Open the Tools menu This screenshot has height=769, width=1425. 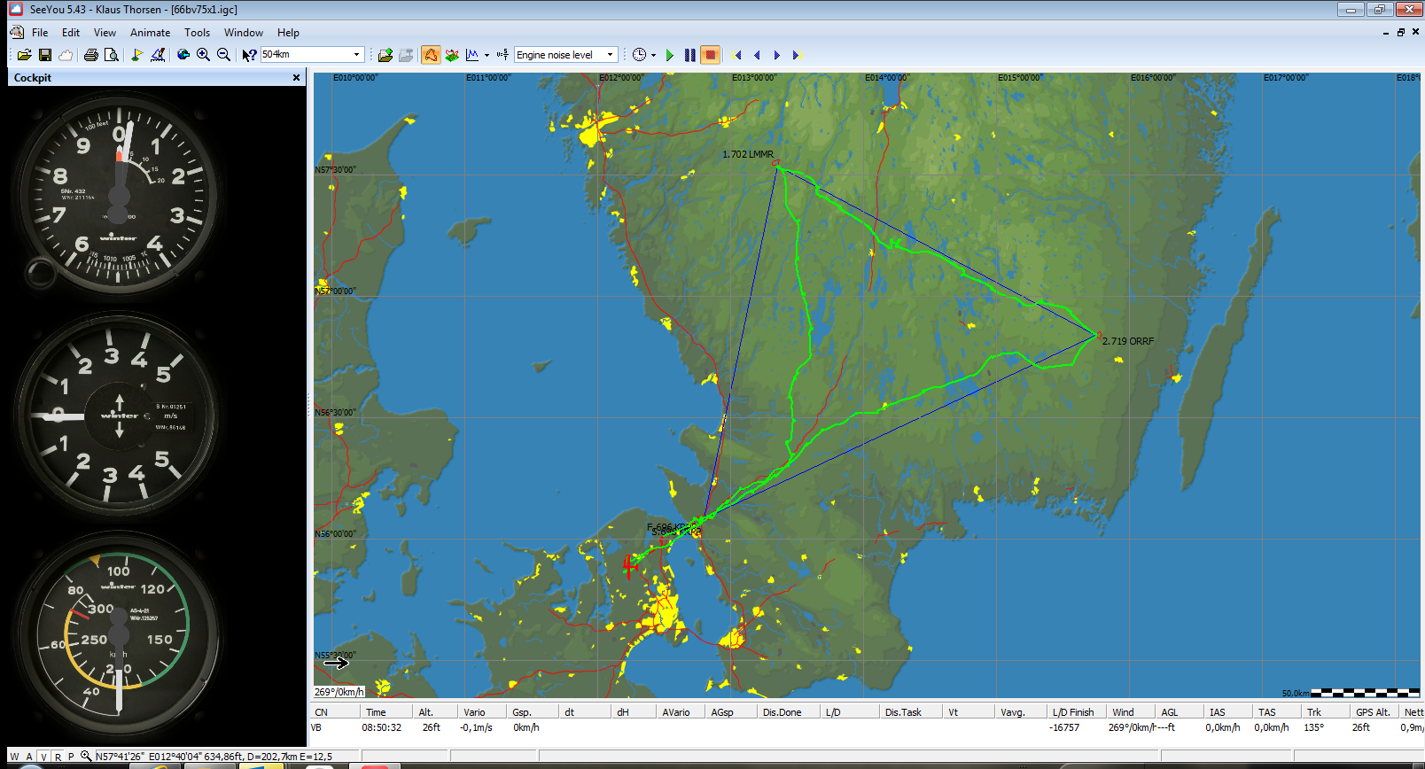(197, 33)
